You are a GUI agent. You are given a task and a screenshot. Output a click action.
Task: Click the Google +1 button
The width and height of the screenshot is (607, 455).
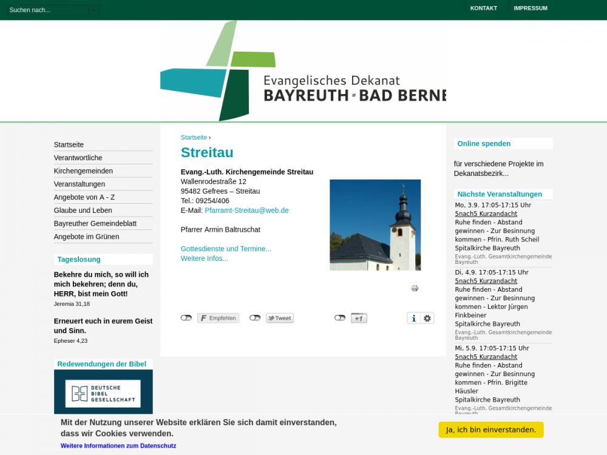coord(359,318)
